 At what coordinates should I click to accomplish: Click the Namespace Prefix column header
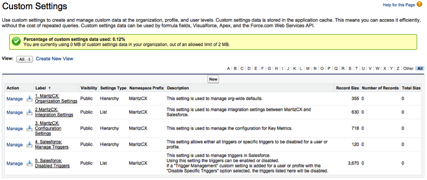click(x=147, y=88)
